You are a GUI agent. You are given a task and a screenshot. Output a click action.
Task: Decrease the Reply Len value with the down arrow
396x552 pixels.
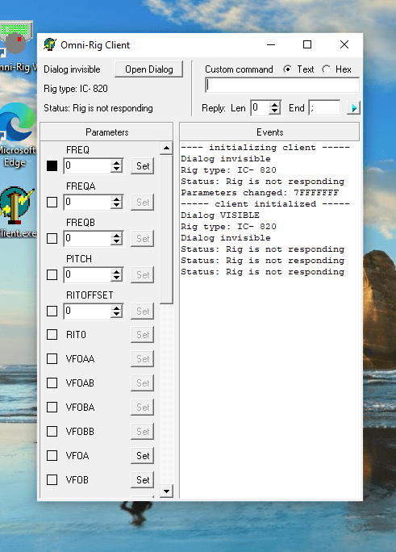tap(274, 111)
